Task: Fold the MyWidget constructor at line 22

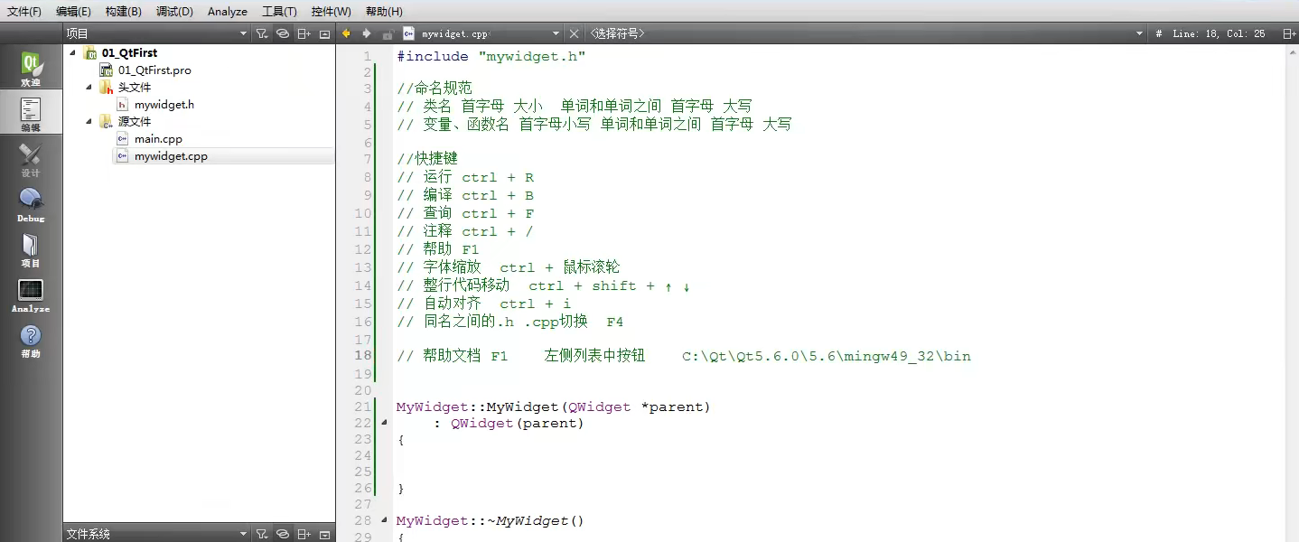Action: pos(385,423)
